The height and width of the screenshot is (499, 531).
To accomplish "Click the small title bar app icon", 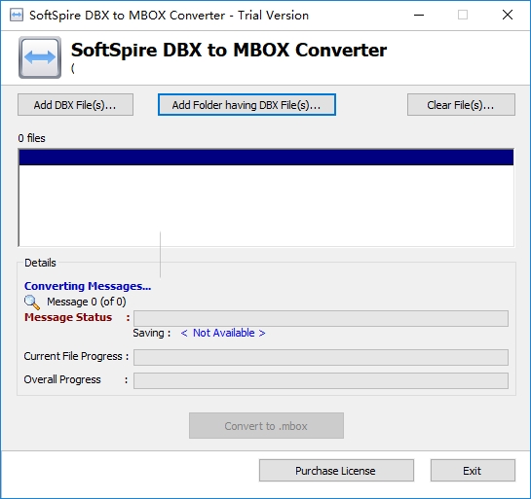I will tap(17, 16).
